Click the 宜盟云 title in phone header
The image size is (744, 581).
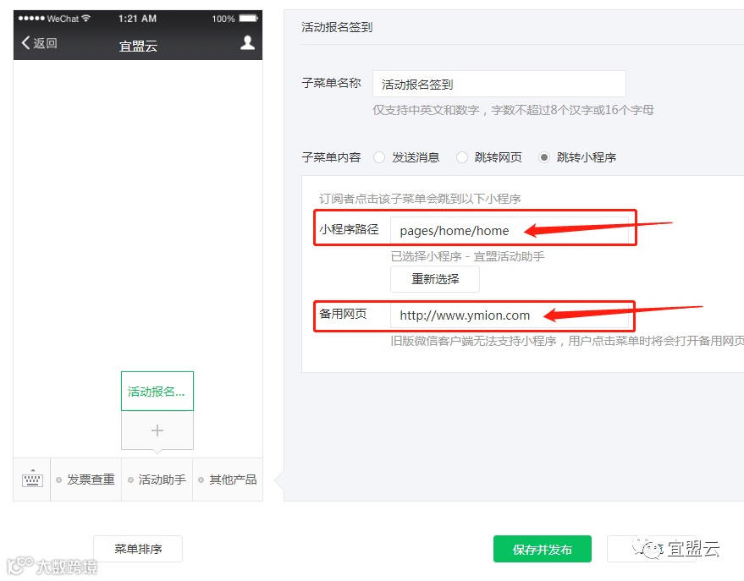pyautogui.click(x=138, y=46)
